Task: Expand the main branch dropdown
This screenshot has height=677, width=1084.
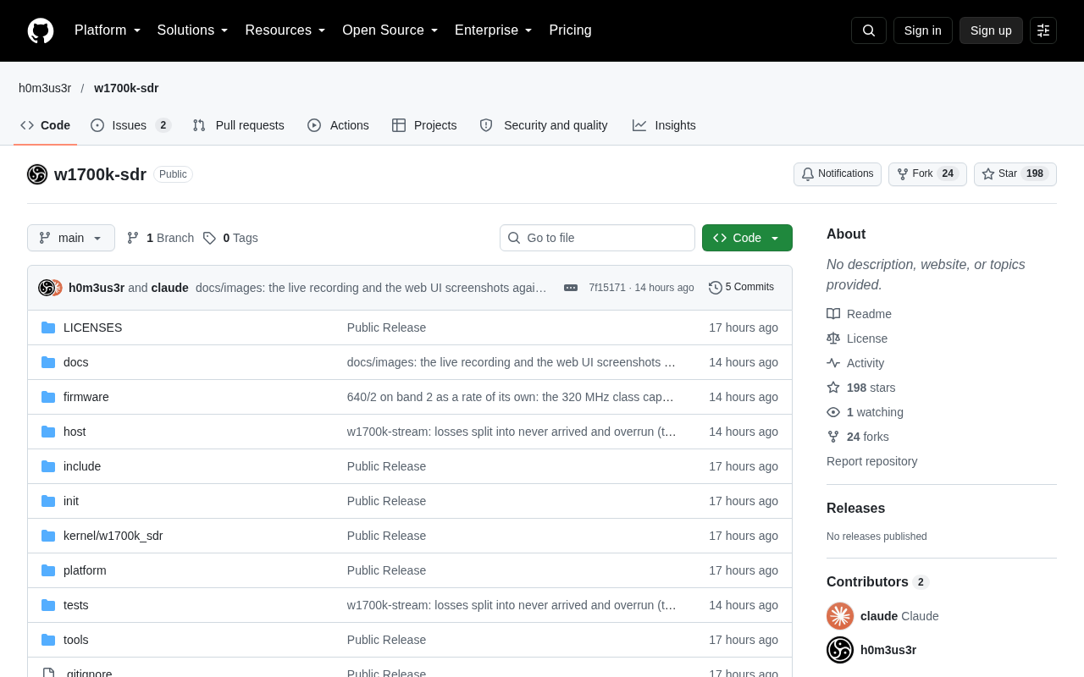Action: pos(71,238)
